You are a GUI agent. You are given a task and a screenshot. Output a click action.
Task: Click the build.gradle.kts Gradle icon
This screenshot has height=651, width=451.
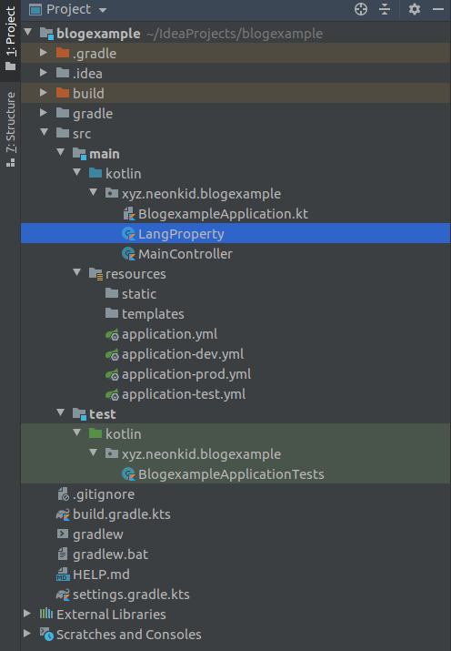tap(63, 514)
